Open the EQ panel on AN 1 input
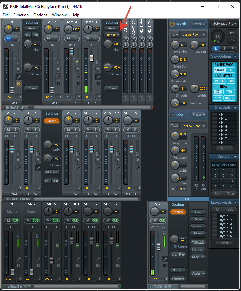Image resolution: width=241 pixels, height=291 pixels. pyautogui.click(x=18, y=84)
